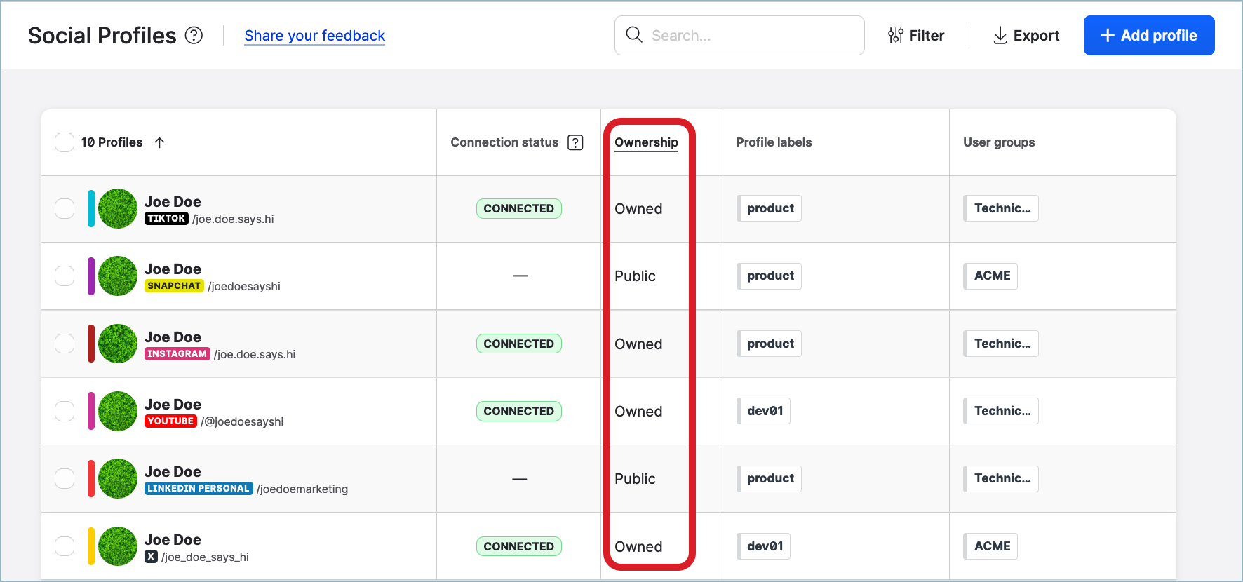Click the help icon beside Social Profiles title
This screenshot has width=1243, height=582.
(194, 35)
